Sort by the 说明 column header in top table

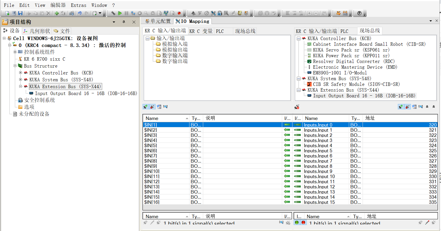click(242, 118)
